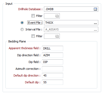The width and height of the screenshot is (104, 95).
Task: Click the empty Azimuth correction box
Action: click(x=53, y=69)
